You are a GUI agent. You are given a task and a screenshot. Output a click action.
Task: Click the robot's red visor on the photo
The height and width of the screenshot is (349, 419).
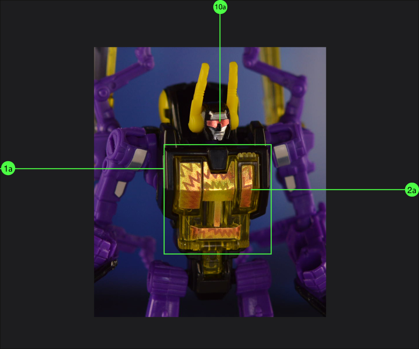[x=218, y=123]
